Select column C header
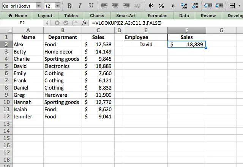Image resolution: width=243 pixels, height=167 pixels. tap(98, 30)
